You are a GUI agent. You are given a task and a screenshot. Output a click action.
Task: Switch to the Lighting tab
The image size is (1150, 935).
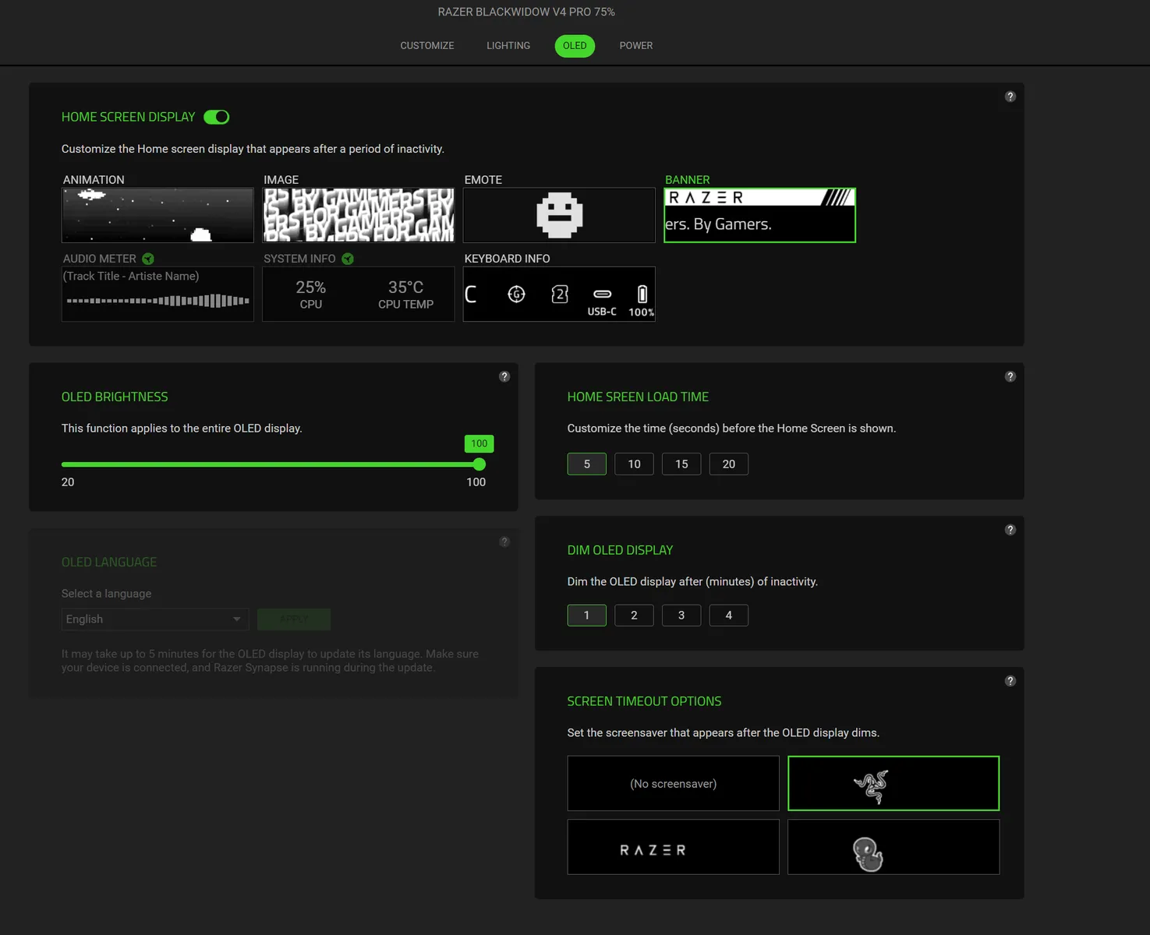pos(508,46)
